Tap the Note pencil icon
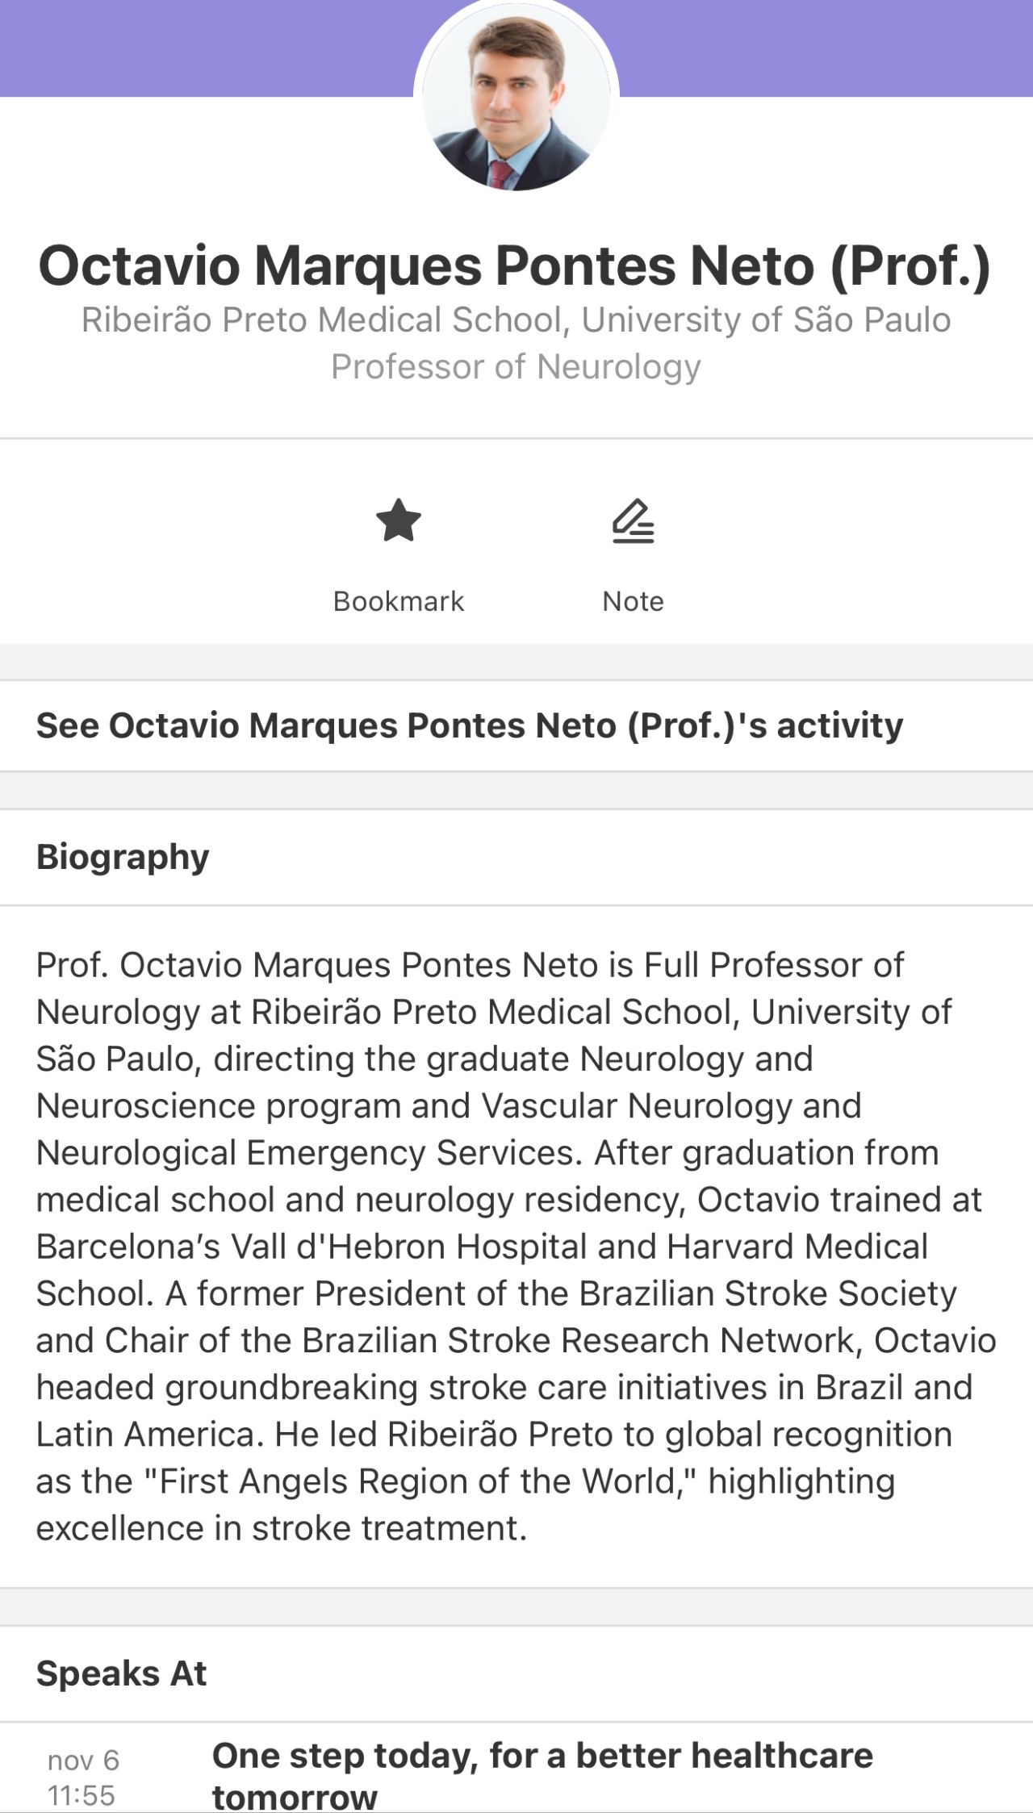 pos(633,521)
